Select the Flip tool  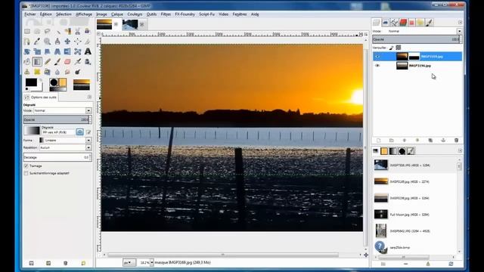(67, 51)
